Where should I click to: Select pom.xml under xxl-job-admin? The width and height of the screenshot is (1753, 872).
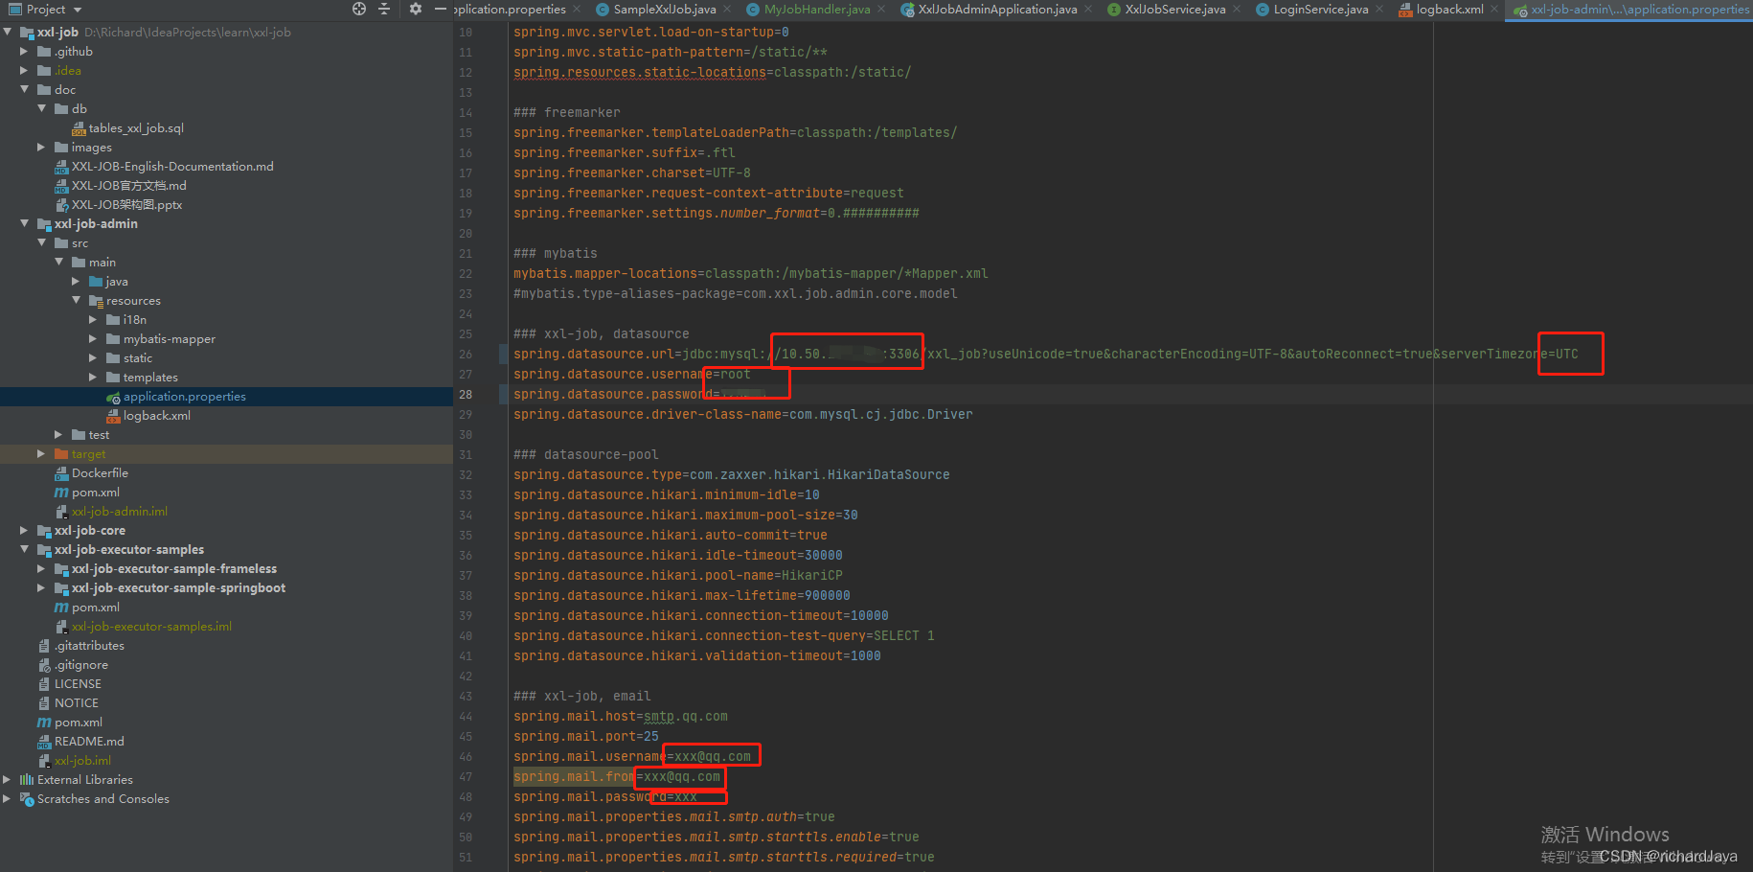[x=96, y=492]
